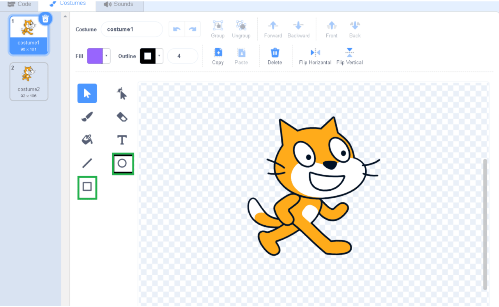Activate the Reshape tool
The height and width of the screenshot is (307, 499).
122,93
